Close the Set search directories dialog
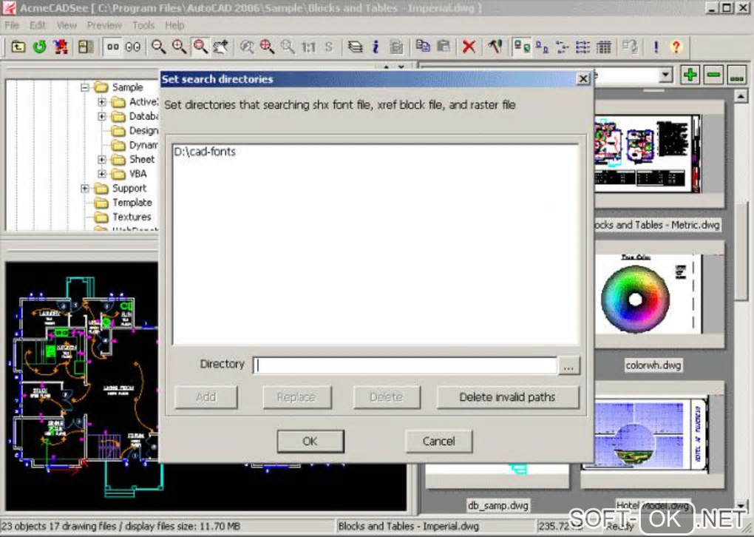 pyautogui.click(x=583, y=79)
